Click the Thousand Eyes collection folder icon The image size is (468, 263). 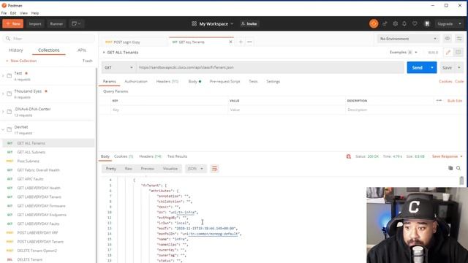coord(10,94)
